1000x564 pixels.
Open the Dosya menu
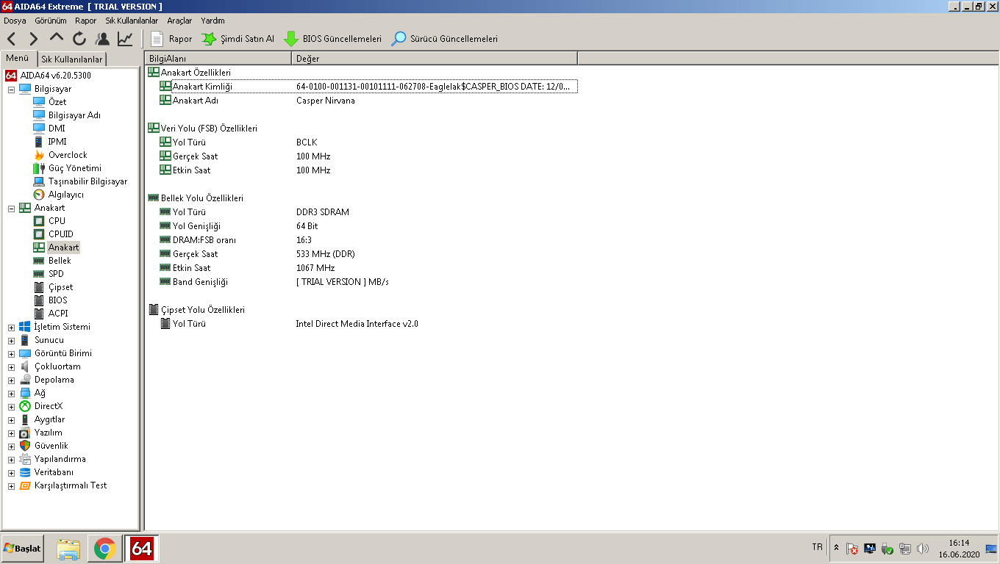pos(15,21)
